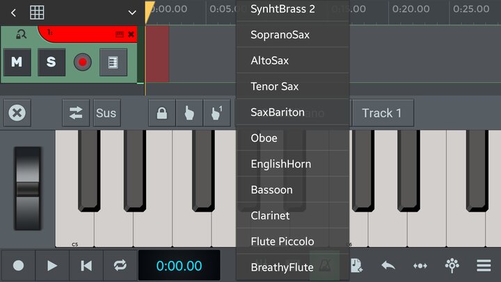Click the pitch bend wheel
Screen dimensions: 501x282
27,189
